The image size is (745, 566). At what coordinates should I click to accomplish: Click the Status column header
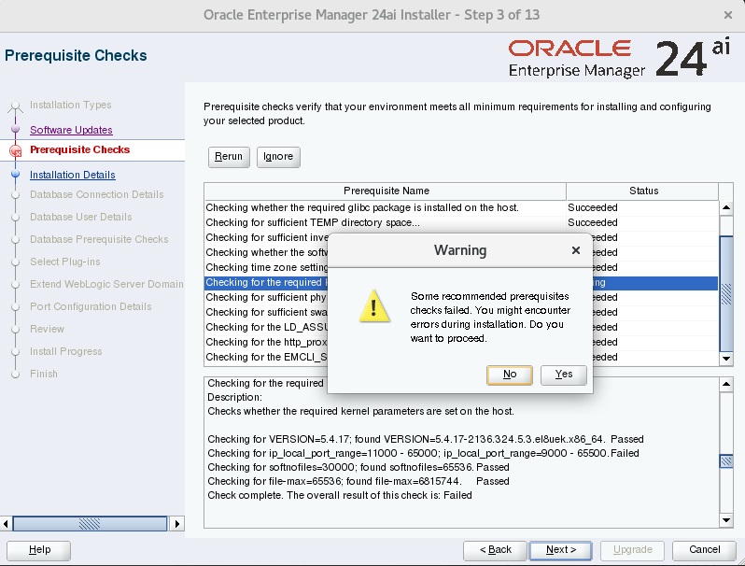tap(643, 191)
